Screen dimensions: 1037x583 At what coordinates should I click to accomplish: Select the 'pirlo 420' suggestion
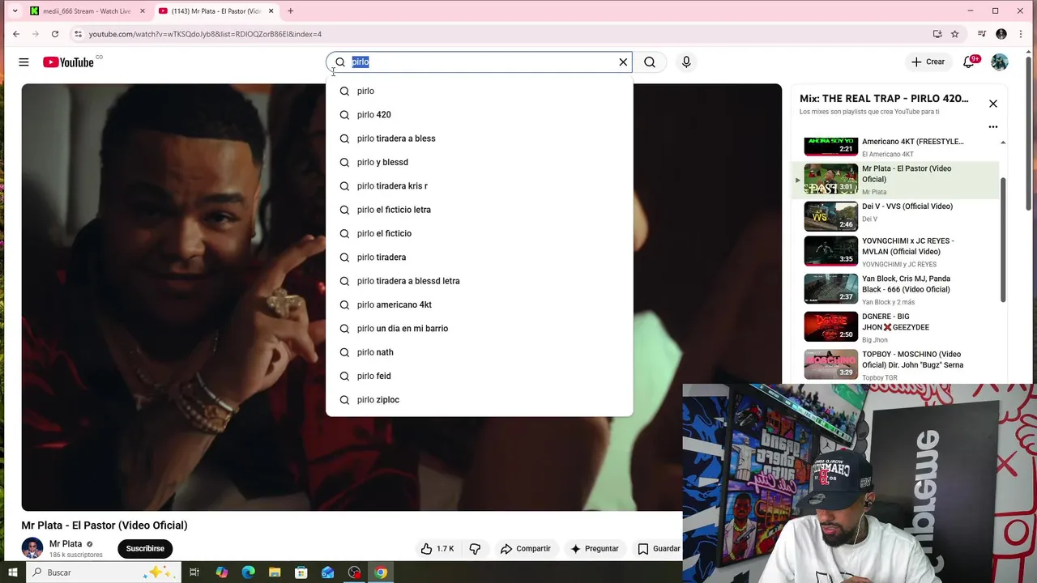479,115
